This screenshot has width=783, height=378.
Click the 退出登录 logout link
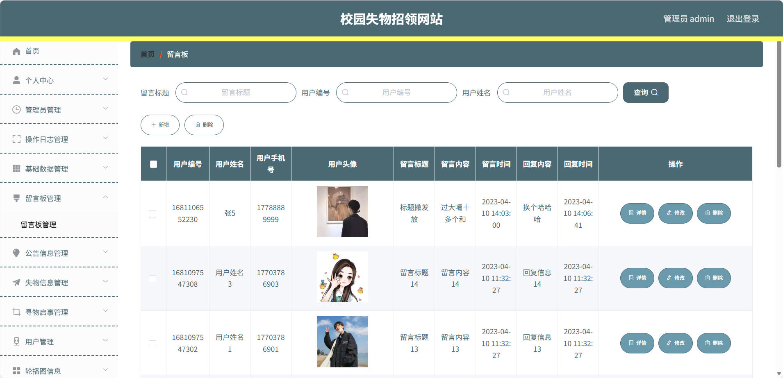(x=743, y=19)
